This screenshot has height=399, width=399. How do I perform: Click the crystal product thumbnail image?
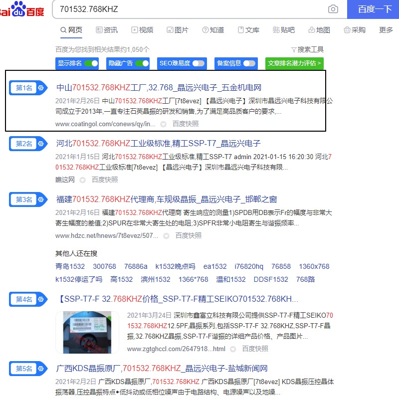click(x=87, y=332)
